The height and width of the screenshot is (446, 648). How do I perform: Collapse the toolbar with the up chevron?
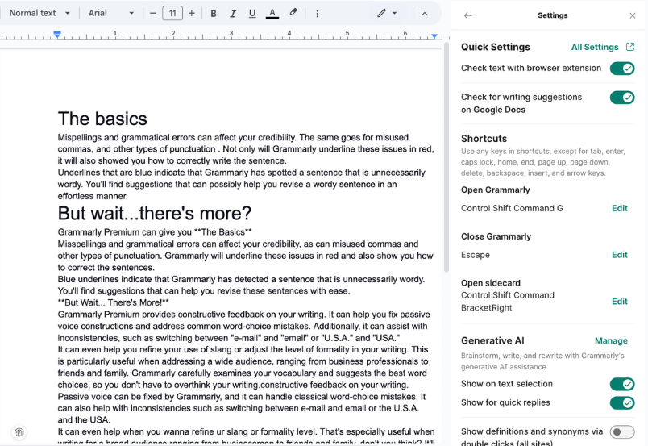coord(425,14)
